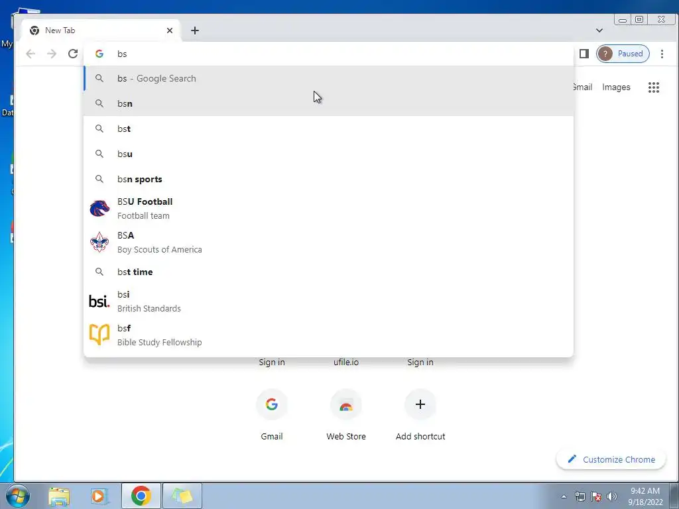This screenshot has height=509, width=679.
Task: Choose 'bs - Google Search' suggestion
Action: pyautogui.click(x=328, y=78)
